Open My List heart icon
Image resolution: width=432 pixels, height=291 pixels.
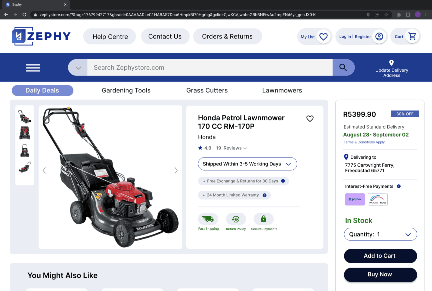323,37
